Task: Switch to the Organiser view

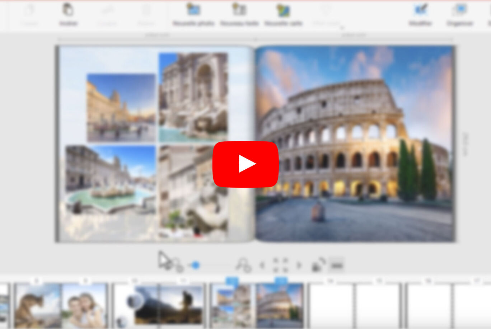Action: [x=460, y=14]
